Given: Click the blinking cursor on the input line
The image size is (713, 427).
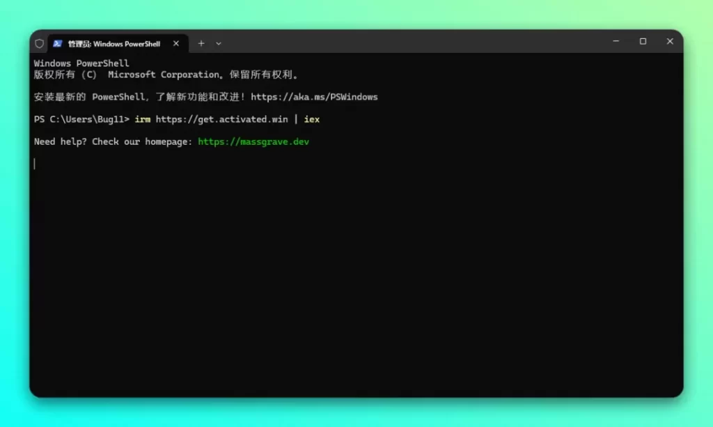Looking at the screenshot, I should coord(36,163).
